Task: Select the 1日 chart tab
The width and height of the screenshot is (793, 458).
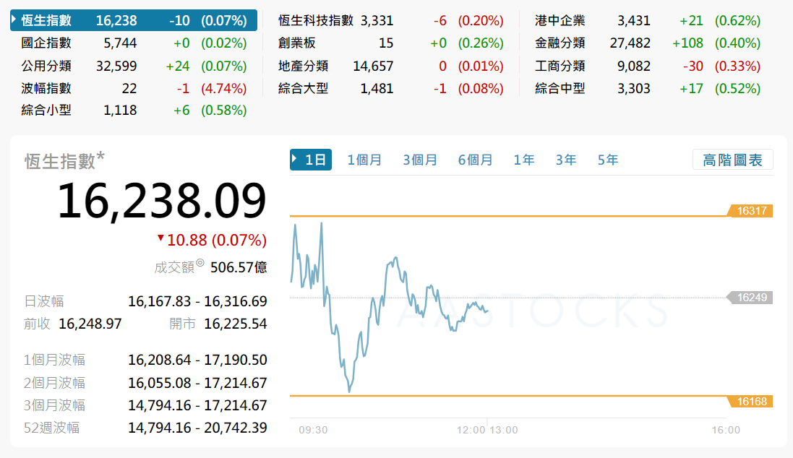Action: [x=311, y=160]
